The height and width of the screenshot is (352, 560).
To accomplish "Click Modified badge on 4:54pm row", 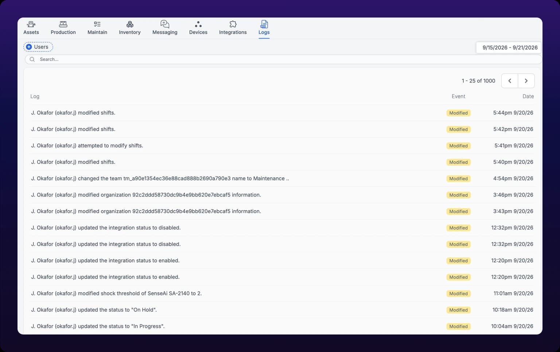I will coord(458,179).
